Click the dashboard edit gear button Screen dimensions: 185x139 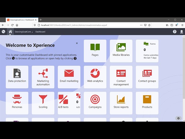coord(178,118)
